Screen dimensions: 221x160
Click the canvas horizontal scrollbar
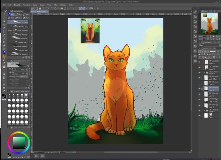(x=131, y=152)
